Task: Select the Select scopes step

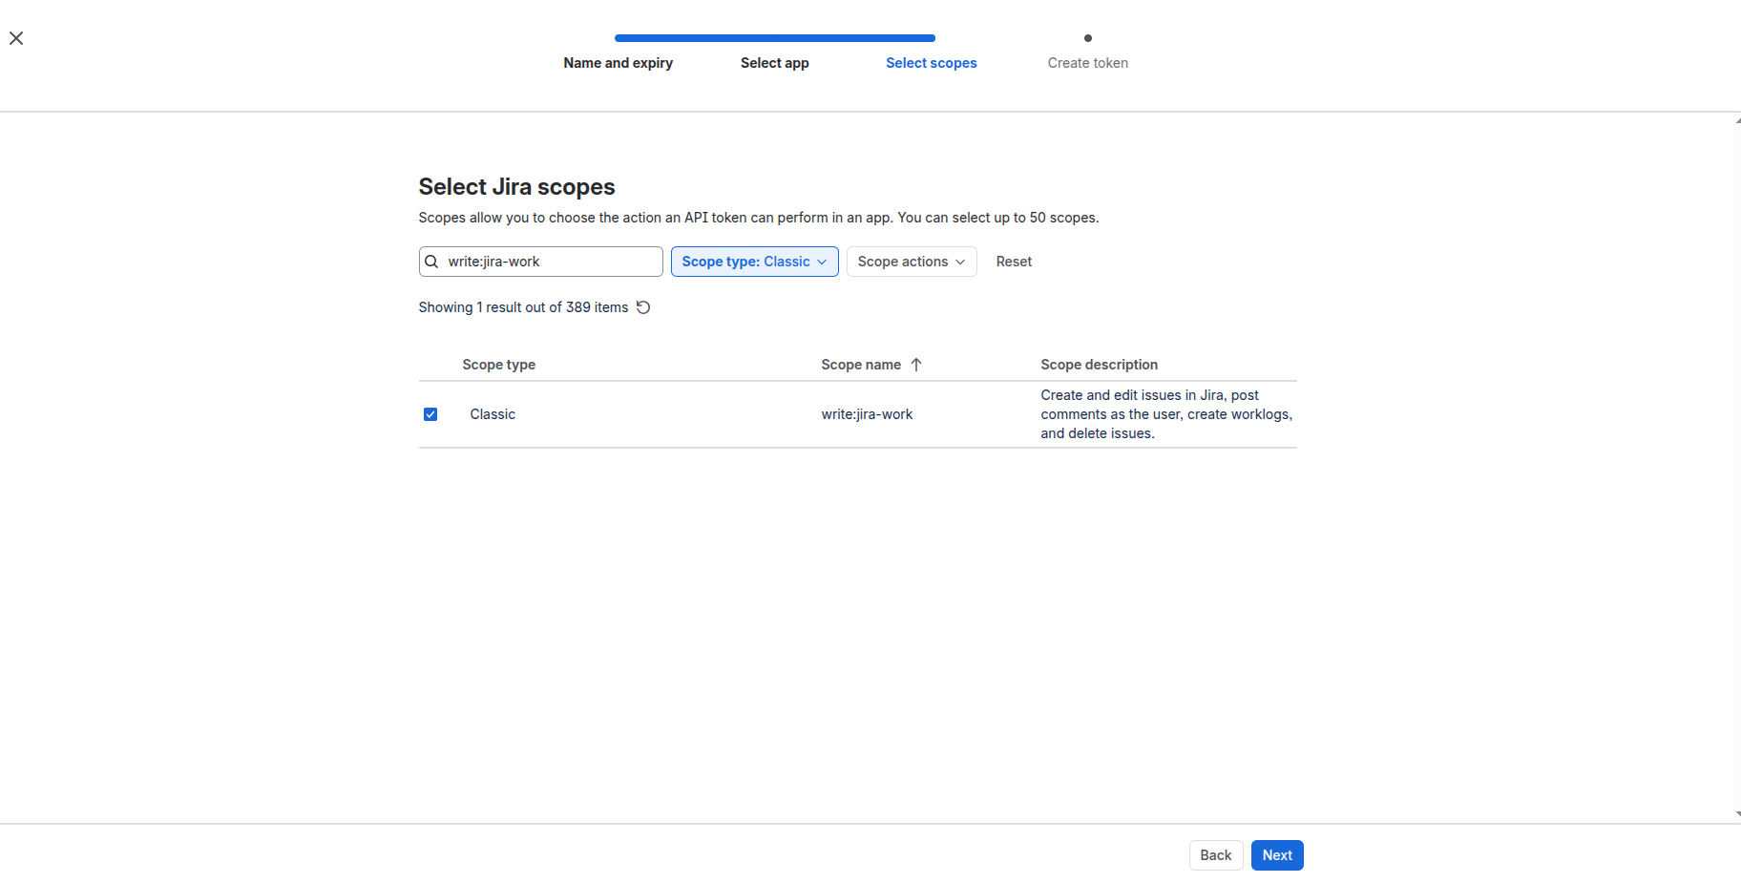Action: [932, 63]
